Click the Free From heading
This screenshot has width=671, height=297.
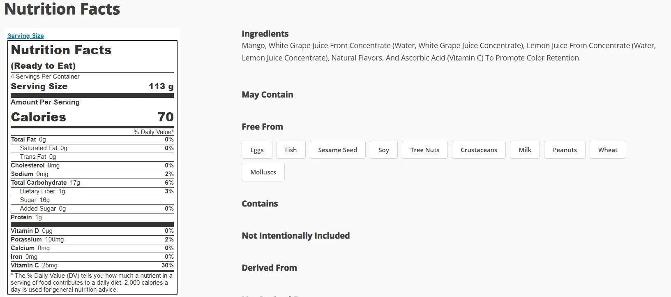pos(262,127)
